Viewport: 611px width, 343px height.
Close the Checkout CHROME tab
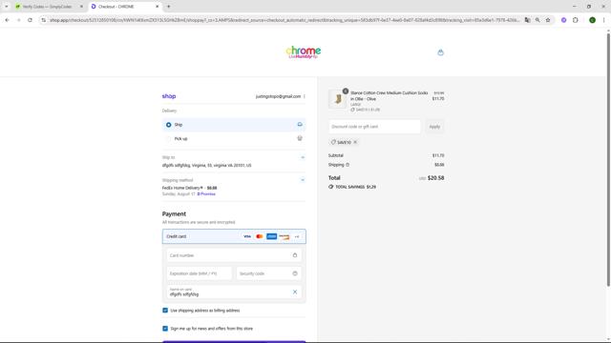[157, 7]
